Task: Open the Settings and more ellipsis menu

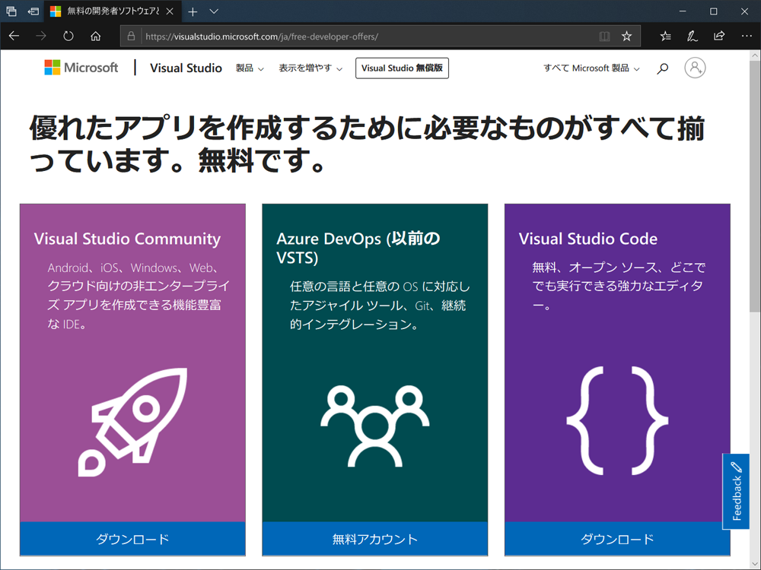Action: coord(747,36)
